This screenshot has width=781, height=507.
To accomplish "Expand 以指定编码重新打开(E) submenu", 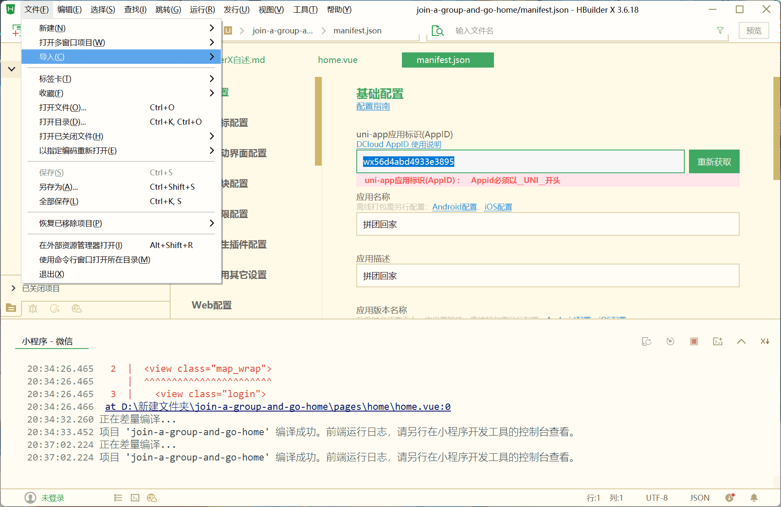I will click(x=121, y=150).
